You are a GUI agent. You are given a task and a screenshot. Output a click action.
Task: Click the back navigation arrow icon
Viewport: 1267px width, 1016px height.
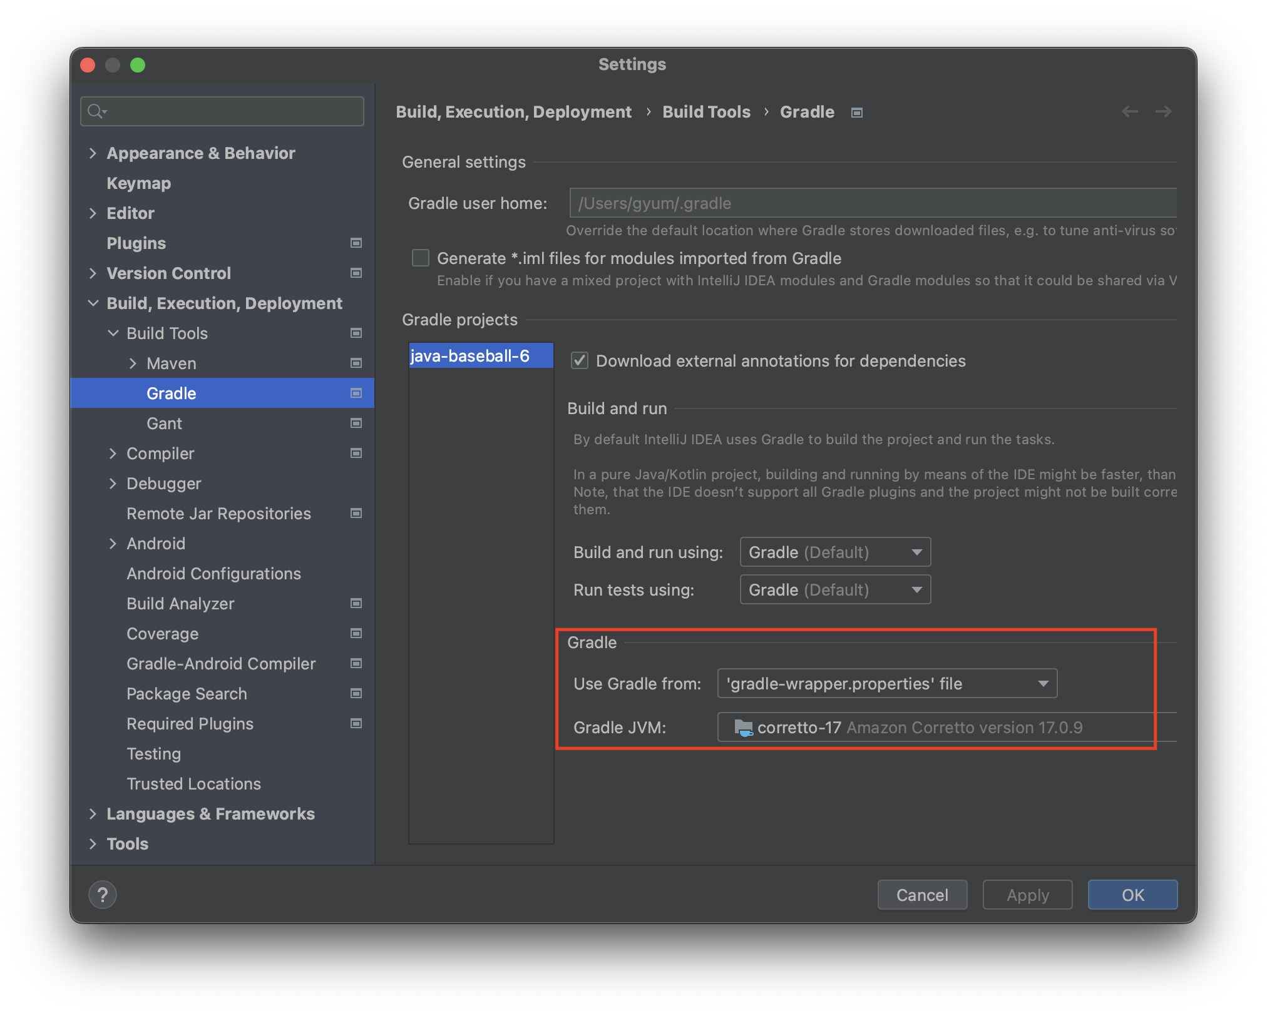[1130, 112]
